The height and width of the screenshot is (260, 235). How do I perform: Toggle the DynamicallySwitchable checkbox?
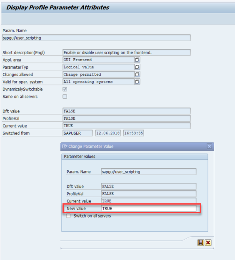point(65,89)
